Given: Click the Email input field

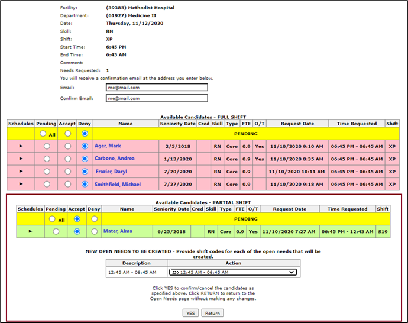Looking at the screenshot, I should click(157, 88).
